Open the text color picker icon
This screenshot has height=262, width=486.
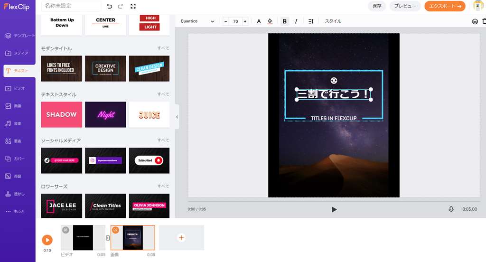pos(259,21)
